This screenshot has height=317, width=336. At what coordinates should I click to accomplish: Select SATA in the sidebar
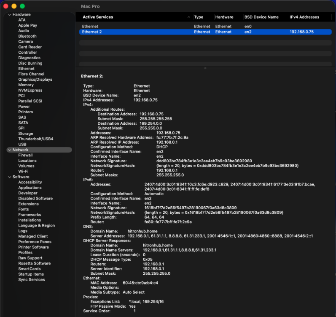coord(23,123)
